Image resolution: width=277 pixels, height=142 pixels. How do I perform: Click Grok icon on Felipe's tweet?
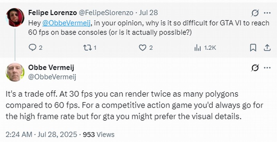click(255, 13)
